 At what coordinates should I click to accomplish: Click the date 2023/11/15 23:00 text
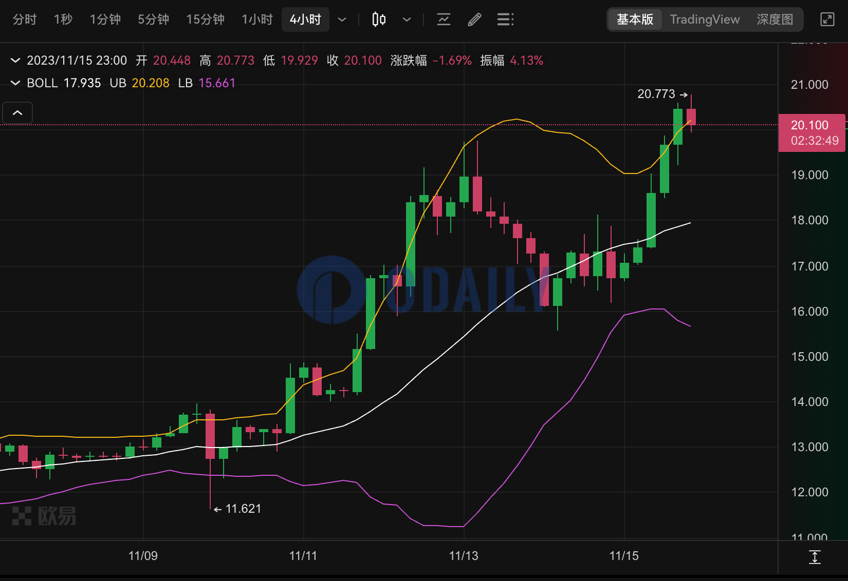(x=77, y=61)
